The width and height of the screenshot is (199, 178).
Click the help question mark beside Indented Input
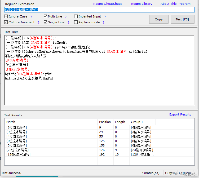pyautogui.click(x=105, y=17)
